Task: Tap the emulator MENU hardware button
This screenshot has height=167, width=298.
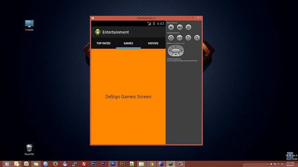Action: point(180,38)
